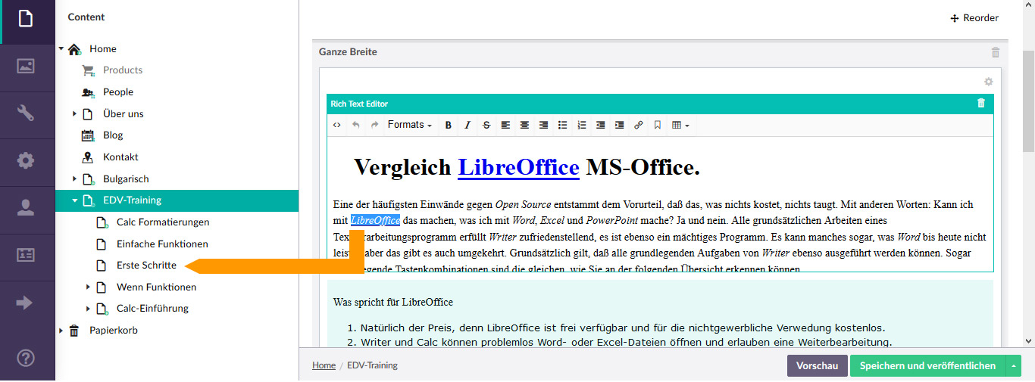
Task: Click the Was spricht für LibreOffice text
Action: [x=393, y=302]
